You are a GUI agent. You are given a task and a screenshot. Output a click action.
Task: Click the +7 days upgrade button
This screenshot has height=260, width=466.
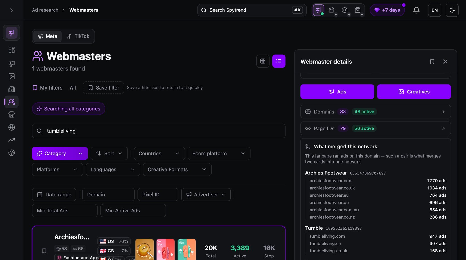[x=387, y=10]
